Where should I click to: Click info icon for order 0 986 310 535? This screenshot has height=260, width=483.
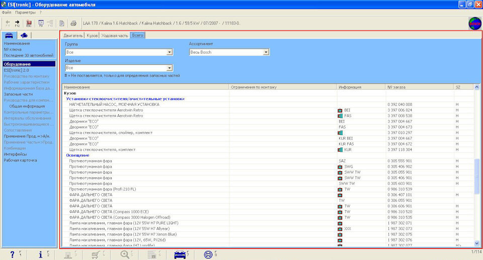tap(340, 217)
